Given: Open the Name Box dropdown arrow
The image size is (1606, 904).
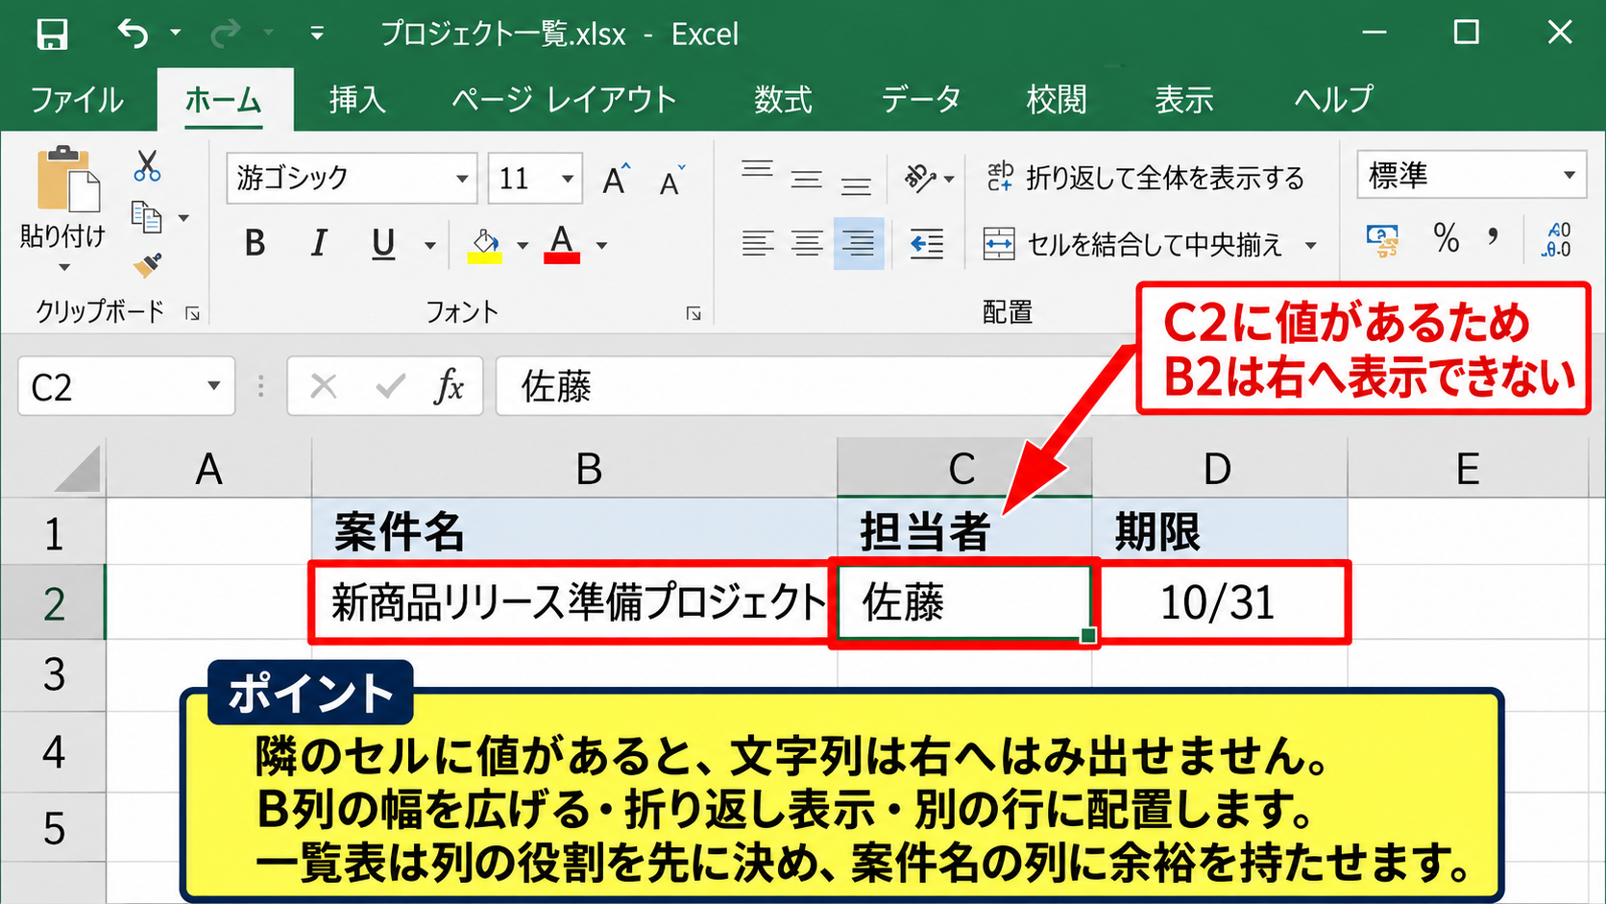Looking at the screenshot, I should click(x=214, y=386).
